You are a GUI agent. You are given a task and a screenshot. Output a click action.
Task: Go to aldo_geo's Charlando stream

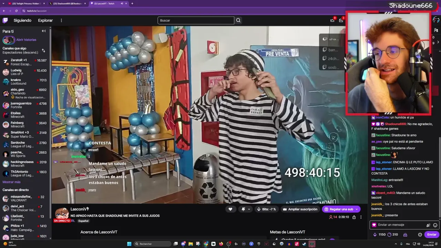point(25,93)
